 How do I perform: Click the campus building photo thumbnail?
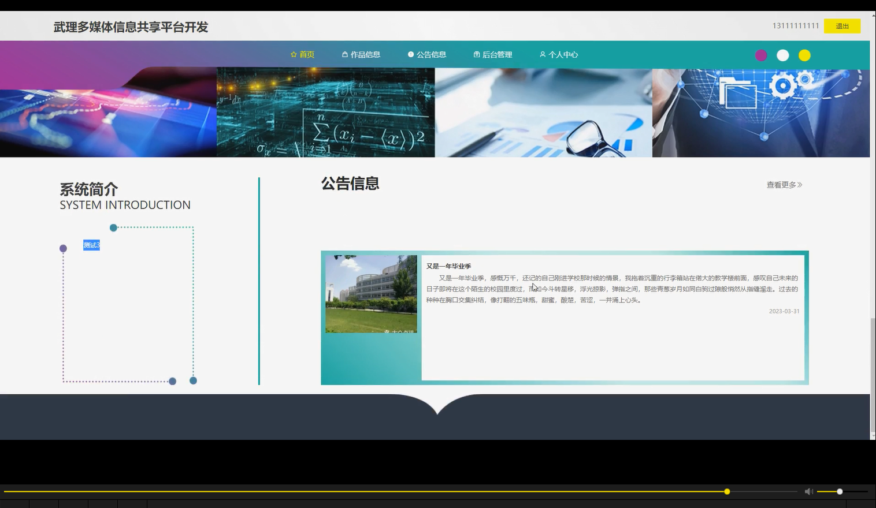click(x=372, y=293)
